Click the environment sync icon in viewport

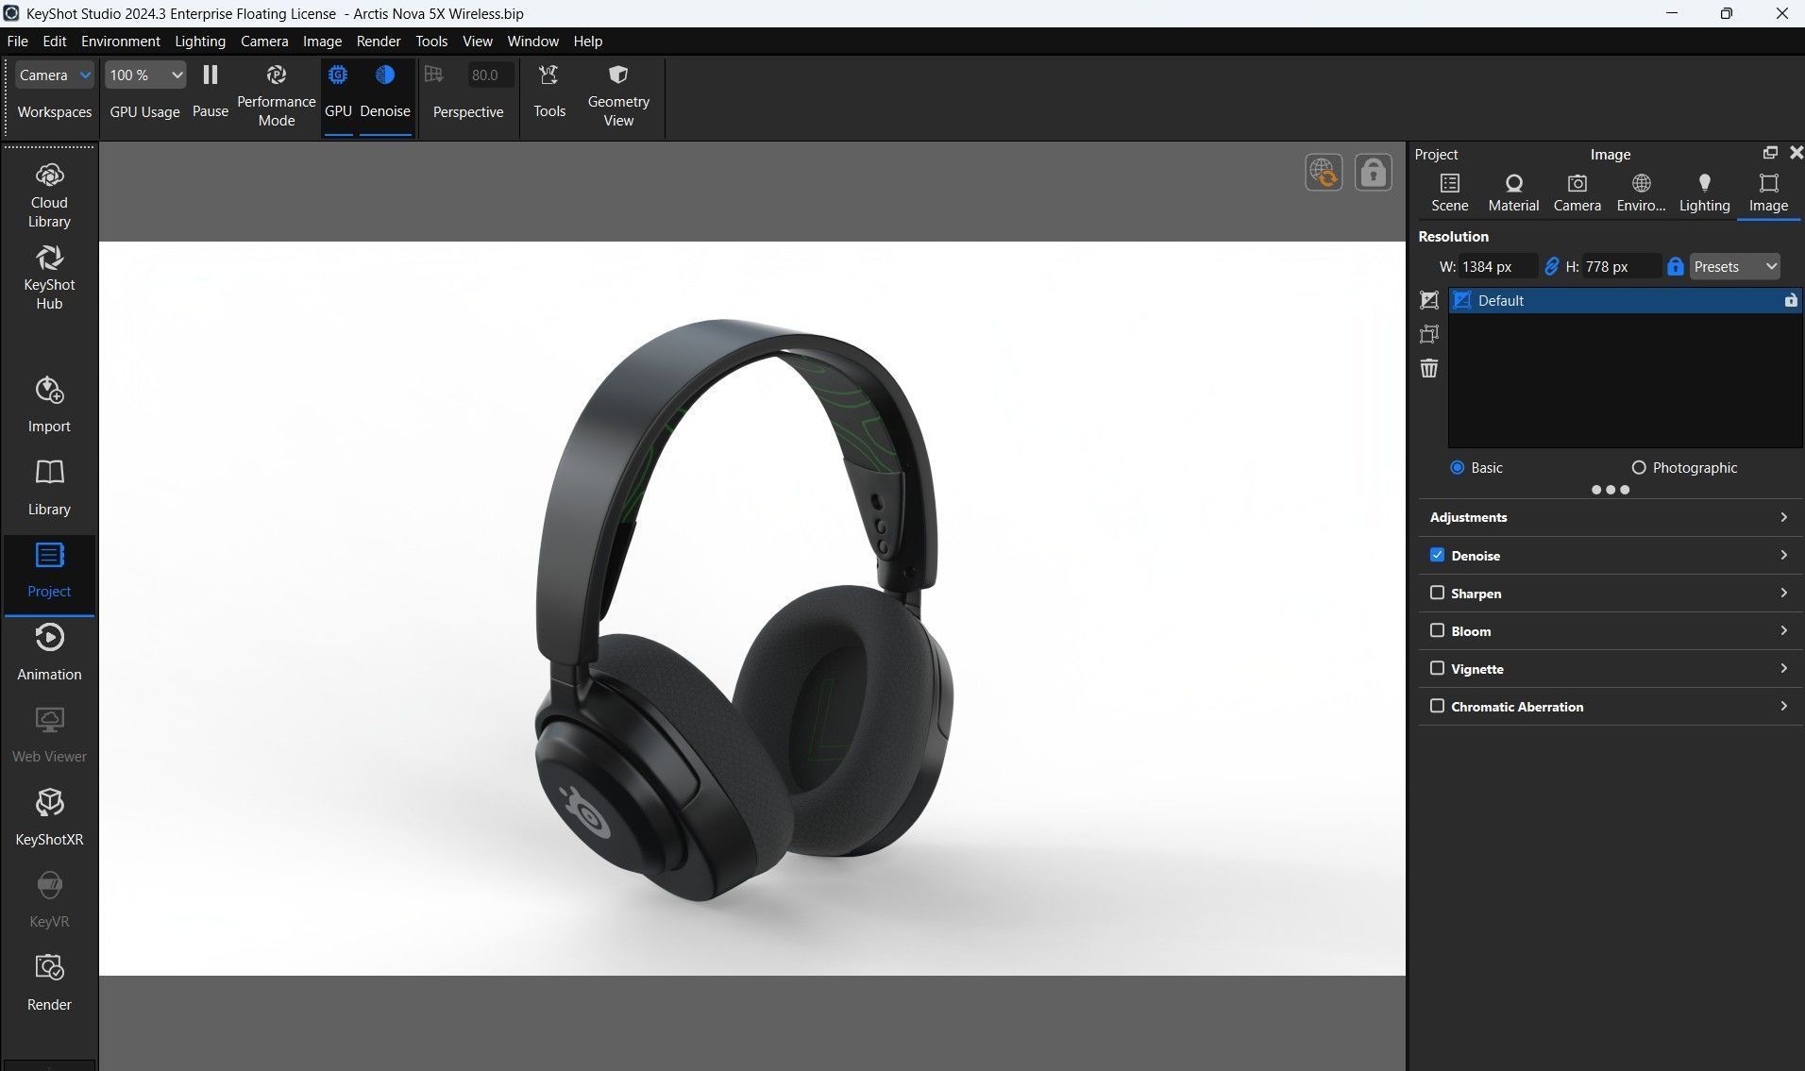[x=1324, y=173]
